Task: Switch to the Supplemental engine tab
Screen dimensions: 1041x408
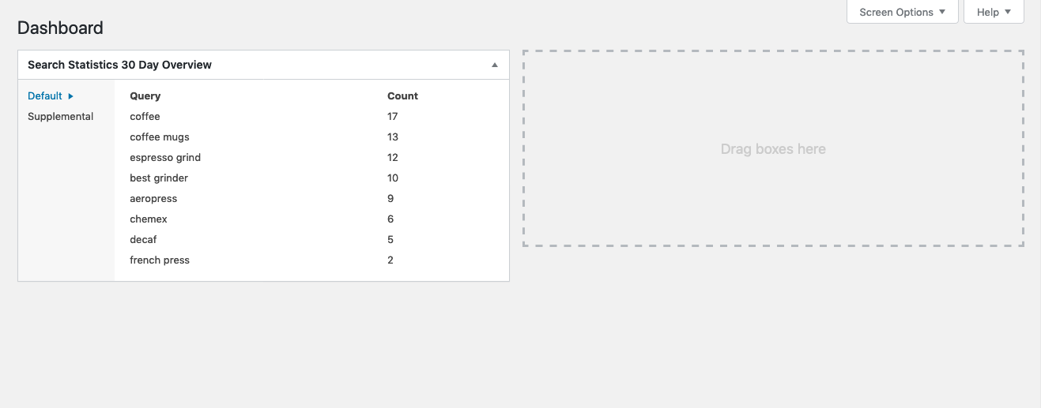Action: tap(61, 117)
